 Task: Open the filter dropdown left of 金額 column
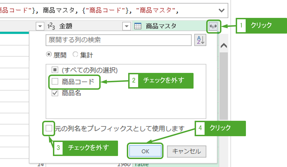coord(40,26)
